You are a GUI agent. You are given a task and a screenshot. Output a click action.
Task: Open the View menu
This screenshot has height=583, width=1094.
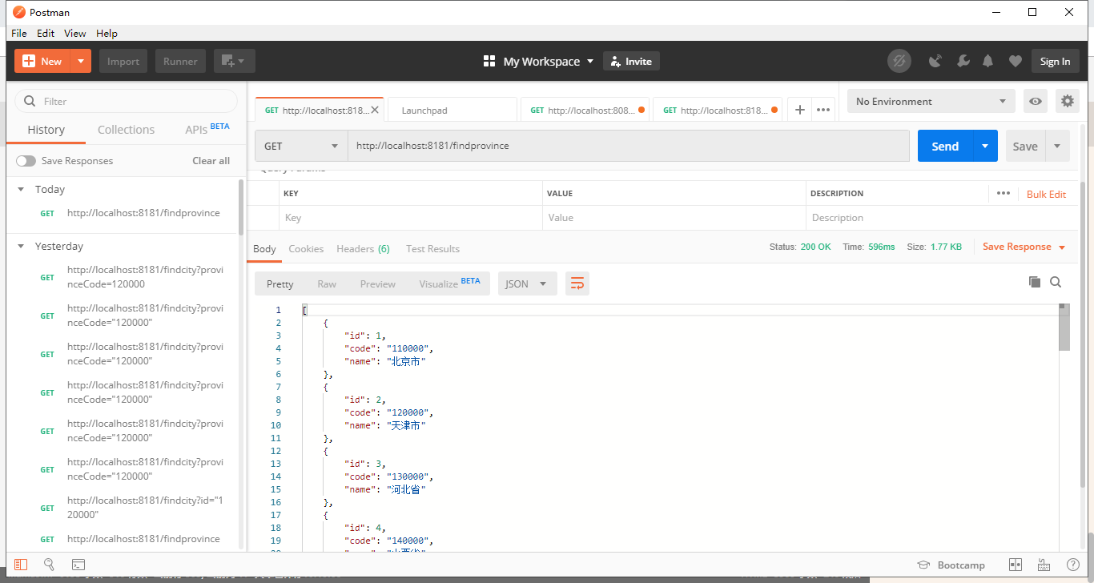point(75,33)
